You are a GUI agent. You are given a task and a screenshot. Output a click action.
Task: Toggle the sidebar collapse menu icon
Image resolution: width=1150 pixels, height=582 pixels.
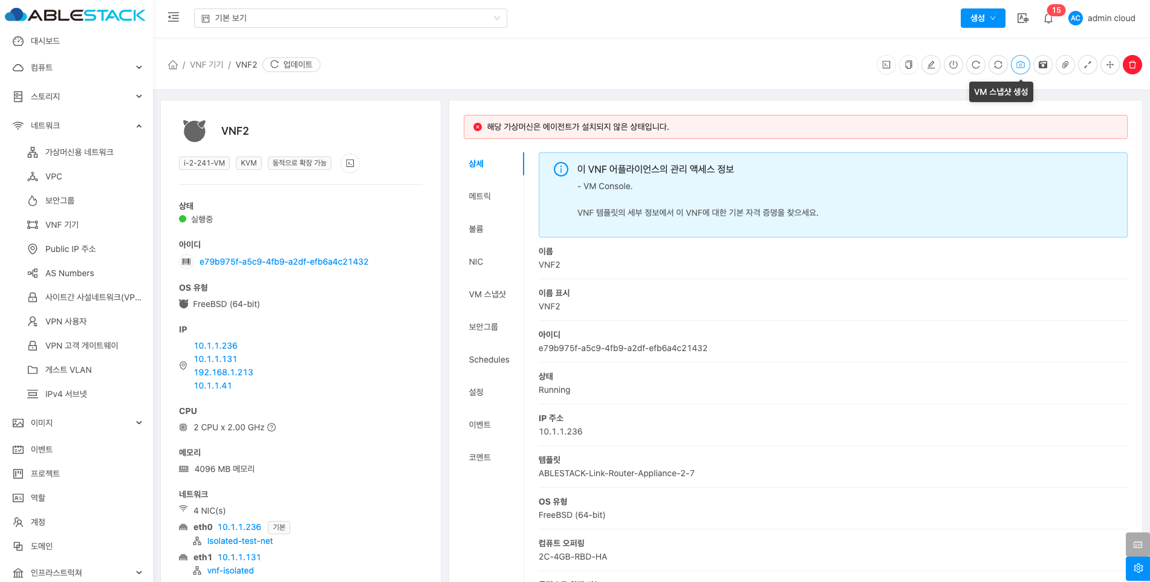(x=174, y=18)
